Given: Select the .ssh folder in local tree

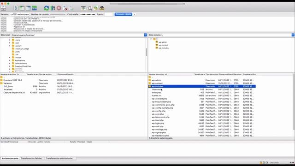Looking at the screenshot, I should coord(17,54).
